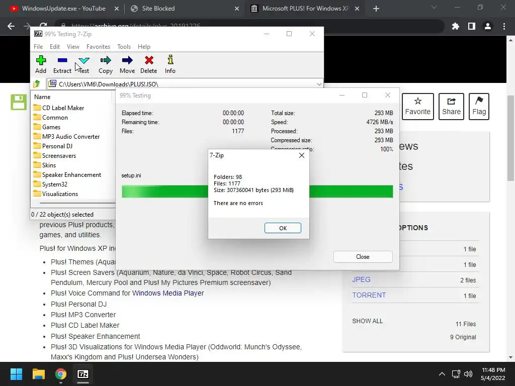The width and height of the screenshot is (515, 386).
Task: Click the up-one-level folder icon
Action: point(37,84)
